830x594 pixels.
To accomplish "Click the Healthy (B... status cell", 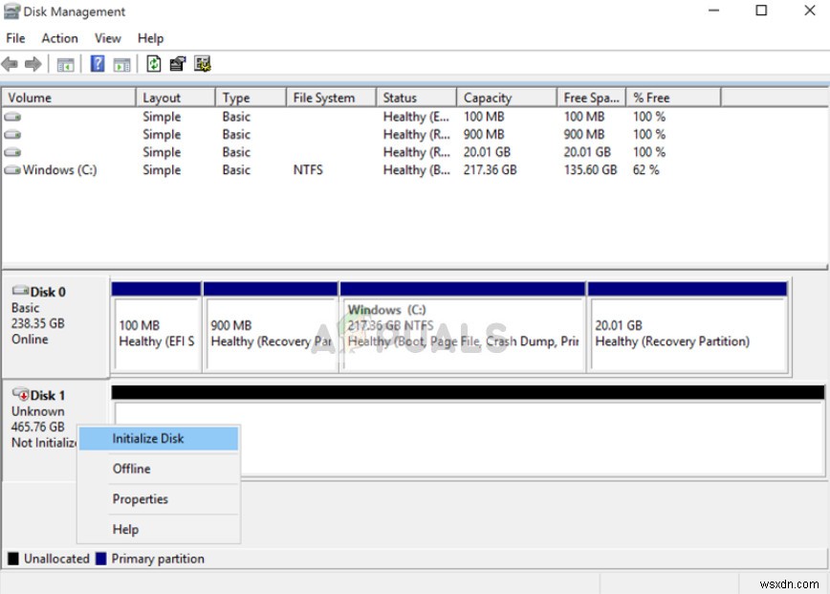I will pyautogui.click(x=417, y=170).
